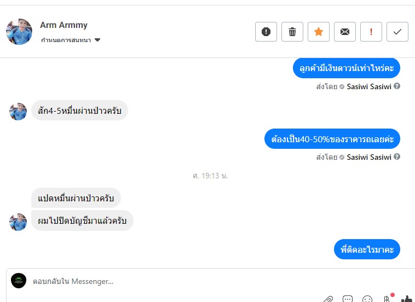
Task: Open Arm Armmy's name link in the header
Action: click(x=64, y=25)
